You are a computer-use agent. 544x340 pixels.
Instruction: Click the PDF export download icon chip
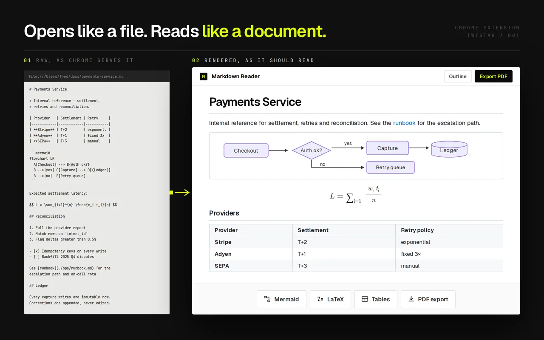[x=428, y=299]
